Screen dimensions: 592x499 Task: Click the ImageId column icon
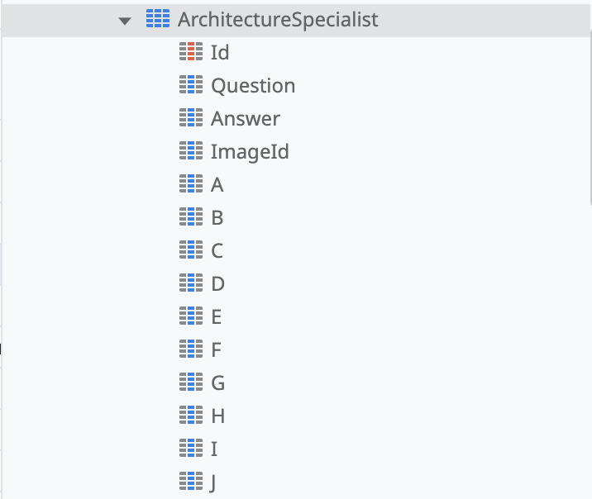click(x=191, y=152)
